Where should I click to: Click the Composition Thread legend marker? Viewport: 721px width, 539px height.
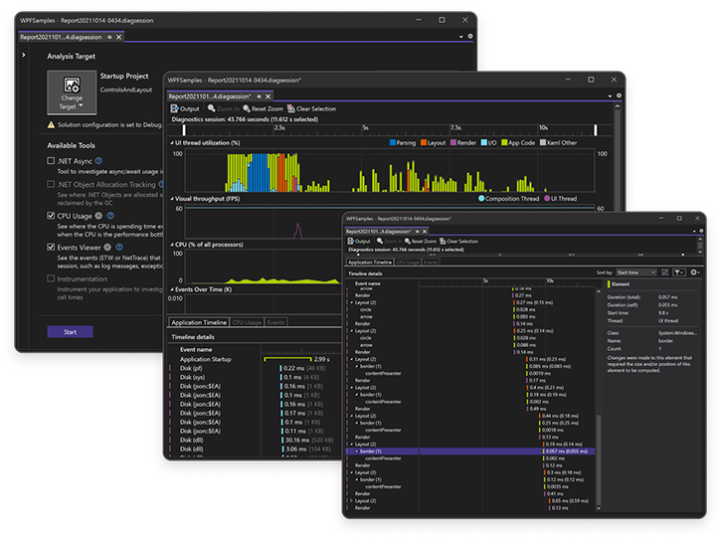click(481, 199)
